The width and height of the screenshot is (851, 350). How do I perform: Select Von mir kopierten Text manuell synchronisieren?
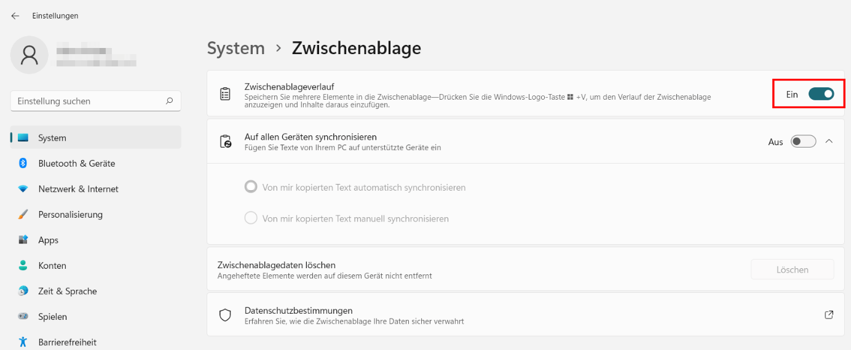251,218
